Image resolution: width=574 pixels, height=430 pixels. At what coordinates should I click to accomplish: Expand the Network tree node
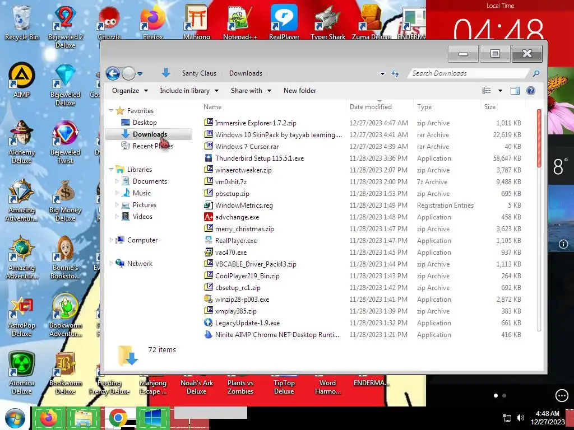pos(112,264)
